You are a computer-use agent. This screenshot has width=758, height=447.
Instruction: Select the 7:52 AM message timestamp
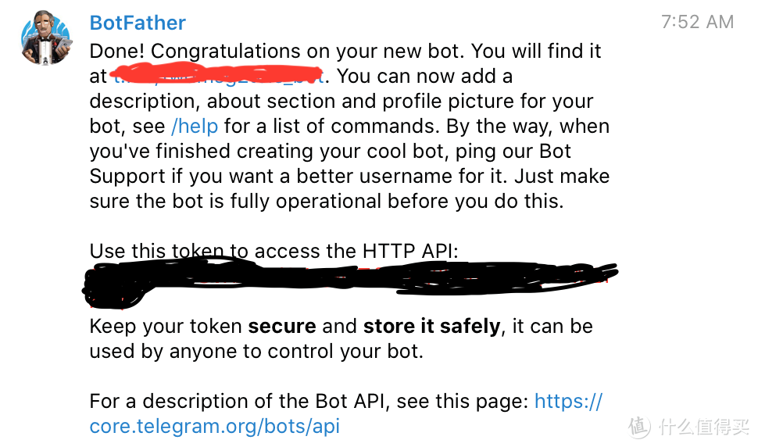coord(697,22)
